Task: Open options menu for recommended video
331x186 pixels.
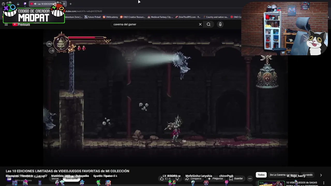Action: 324,183
